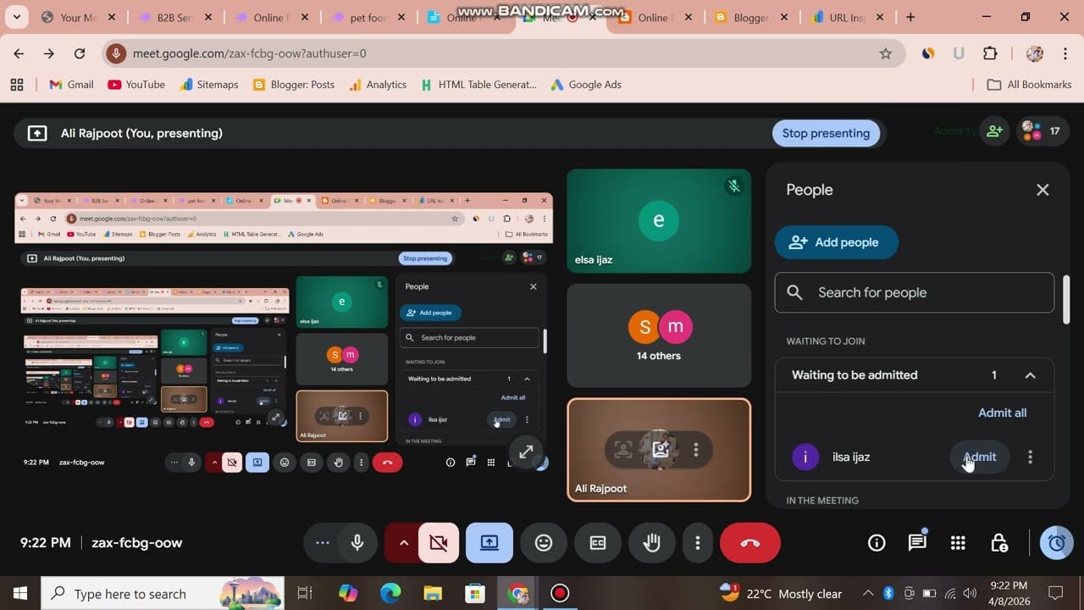
Task: Open the Sitemaps bookmark
Action: pos(209,85)
